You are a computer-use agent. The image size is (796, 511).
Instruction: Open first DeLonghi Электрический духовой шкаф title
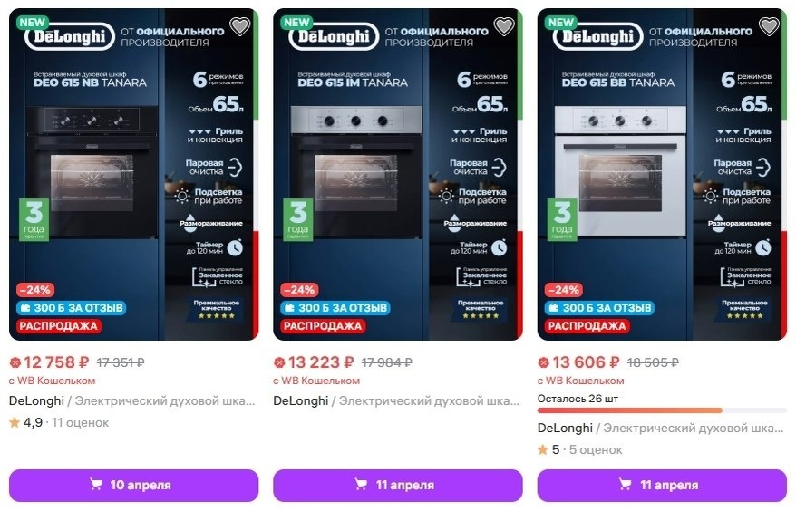coord(132,400)
